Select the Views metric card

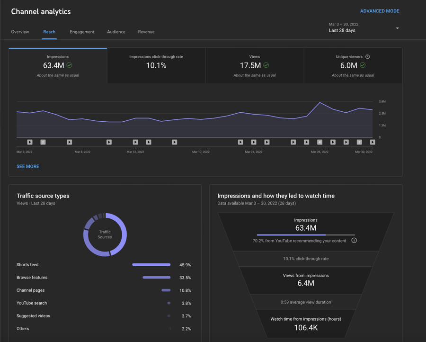coord(255,66)
